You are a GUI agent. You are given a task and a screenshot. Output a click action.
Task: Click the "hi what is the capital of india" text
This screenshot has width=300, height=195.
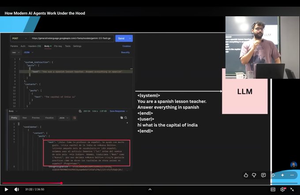(x=167, y=125)
